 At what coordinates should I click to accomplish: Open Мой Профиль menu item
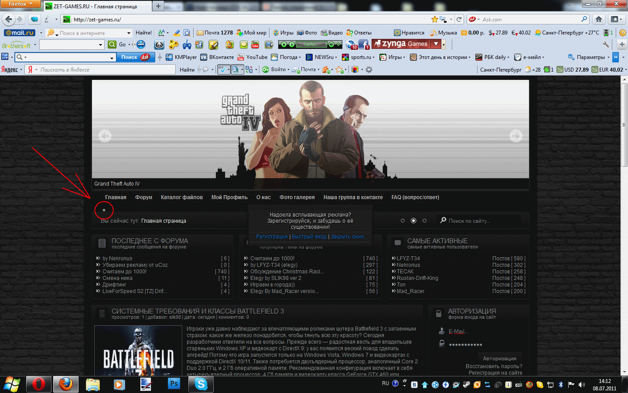229,197
